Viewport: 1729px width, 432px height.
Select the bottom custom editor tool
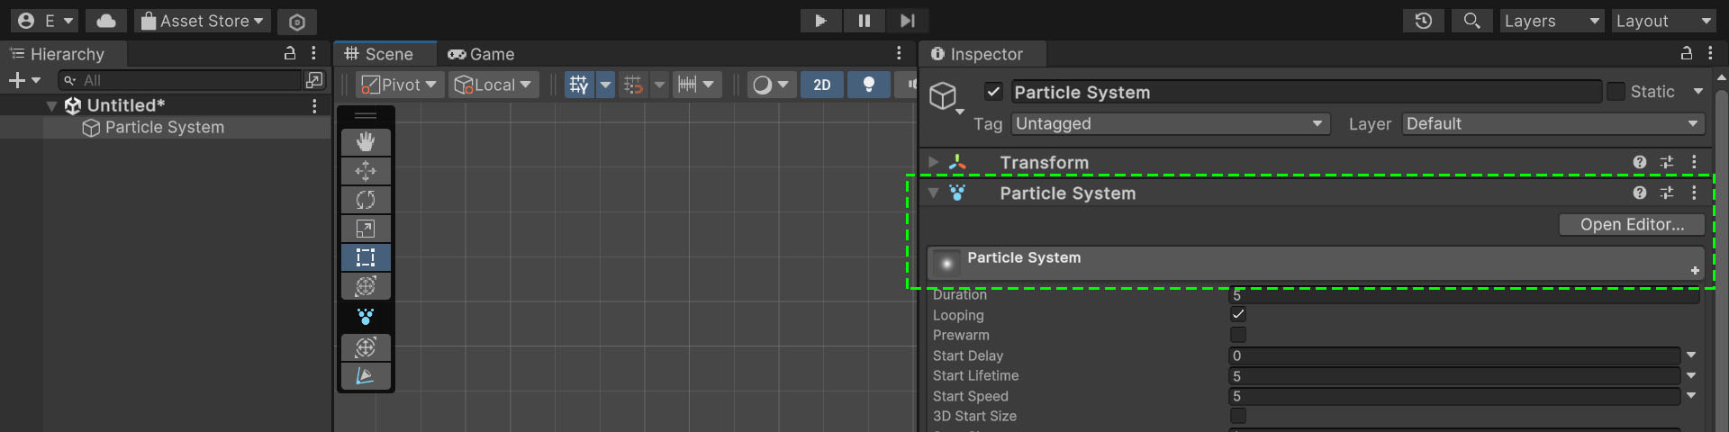click(366, 376)
